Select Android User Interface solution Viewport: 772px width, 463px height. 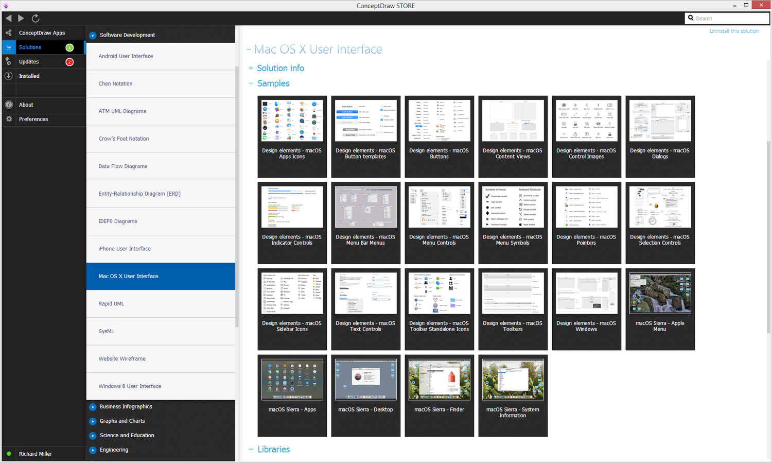pos(161,56)
